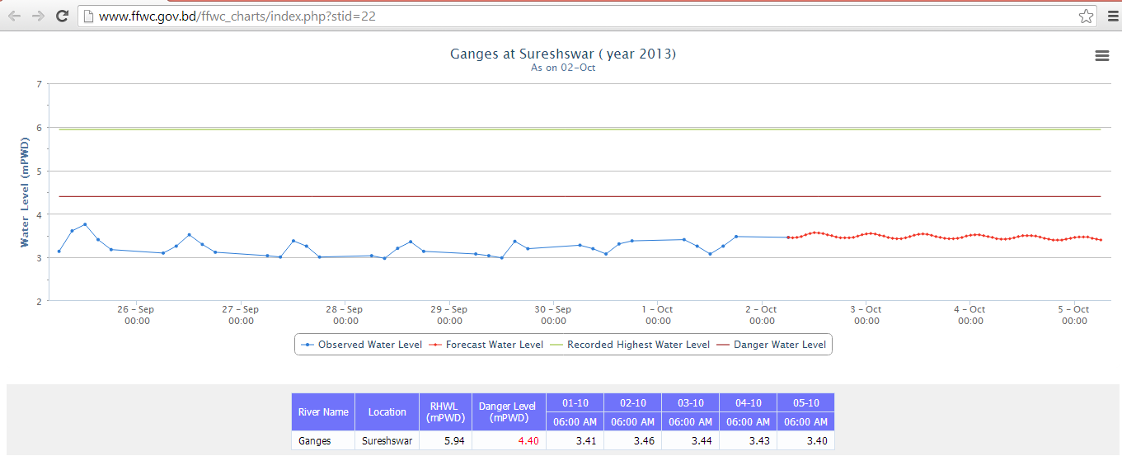The height and width of the screenshot is (456, 1122).
Task: Click the River Name column header
Action: point(323,411)
